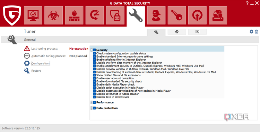The width and height of the screenshot is (260, 132).
Task: Select the Security tree label
Action: pos(102,50)
